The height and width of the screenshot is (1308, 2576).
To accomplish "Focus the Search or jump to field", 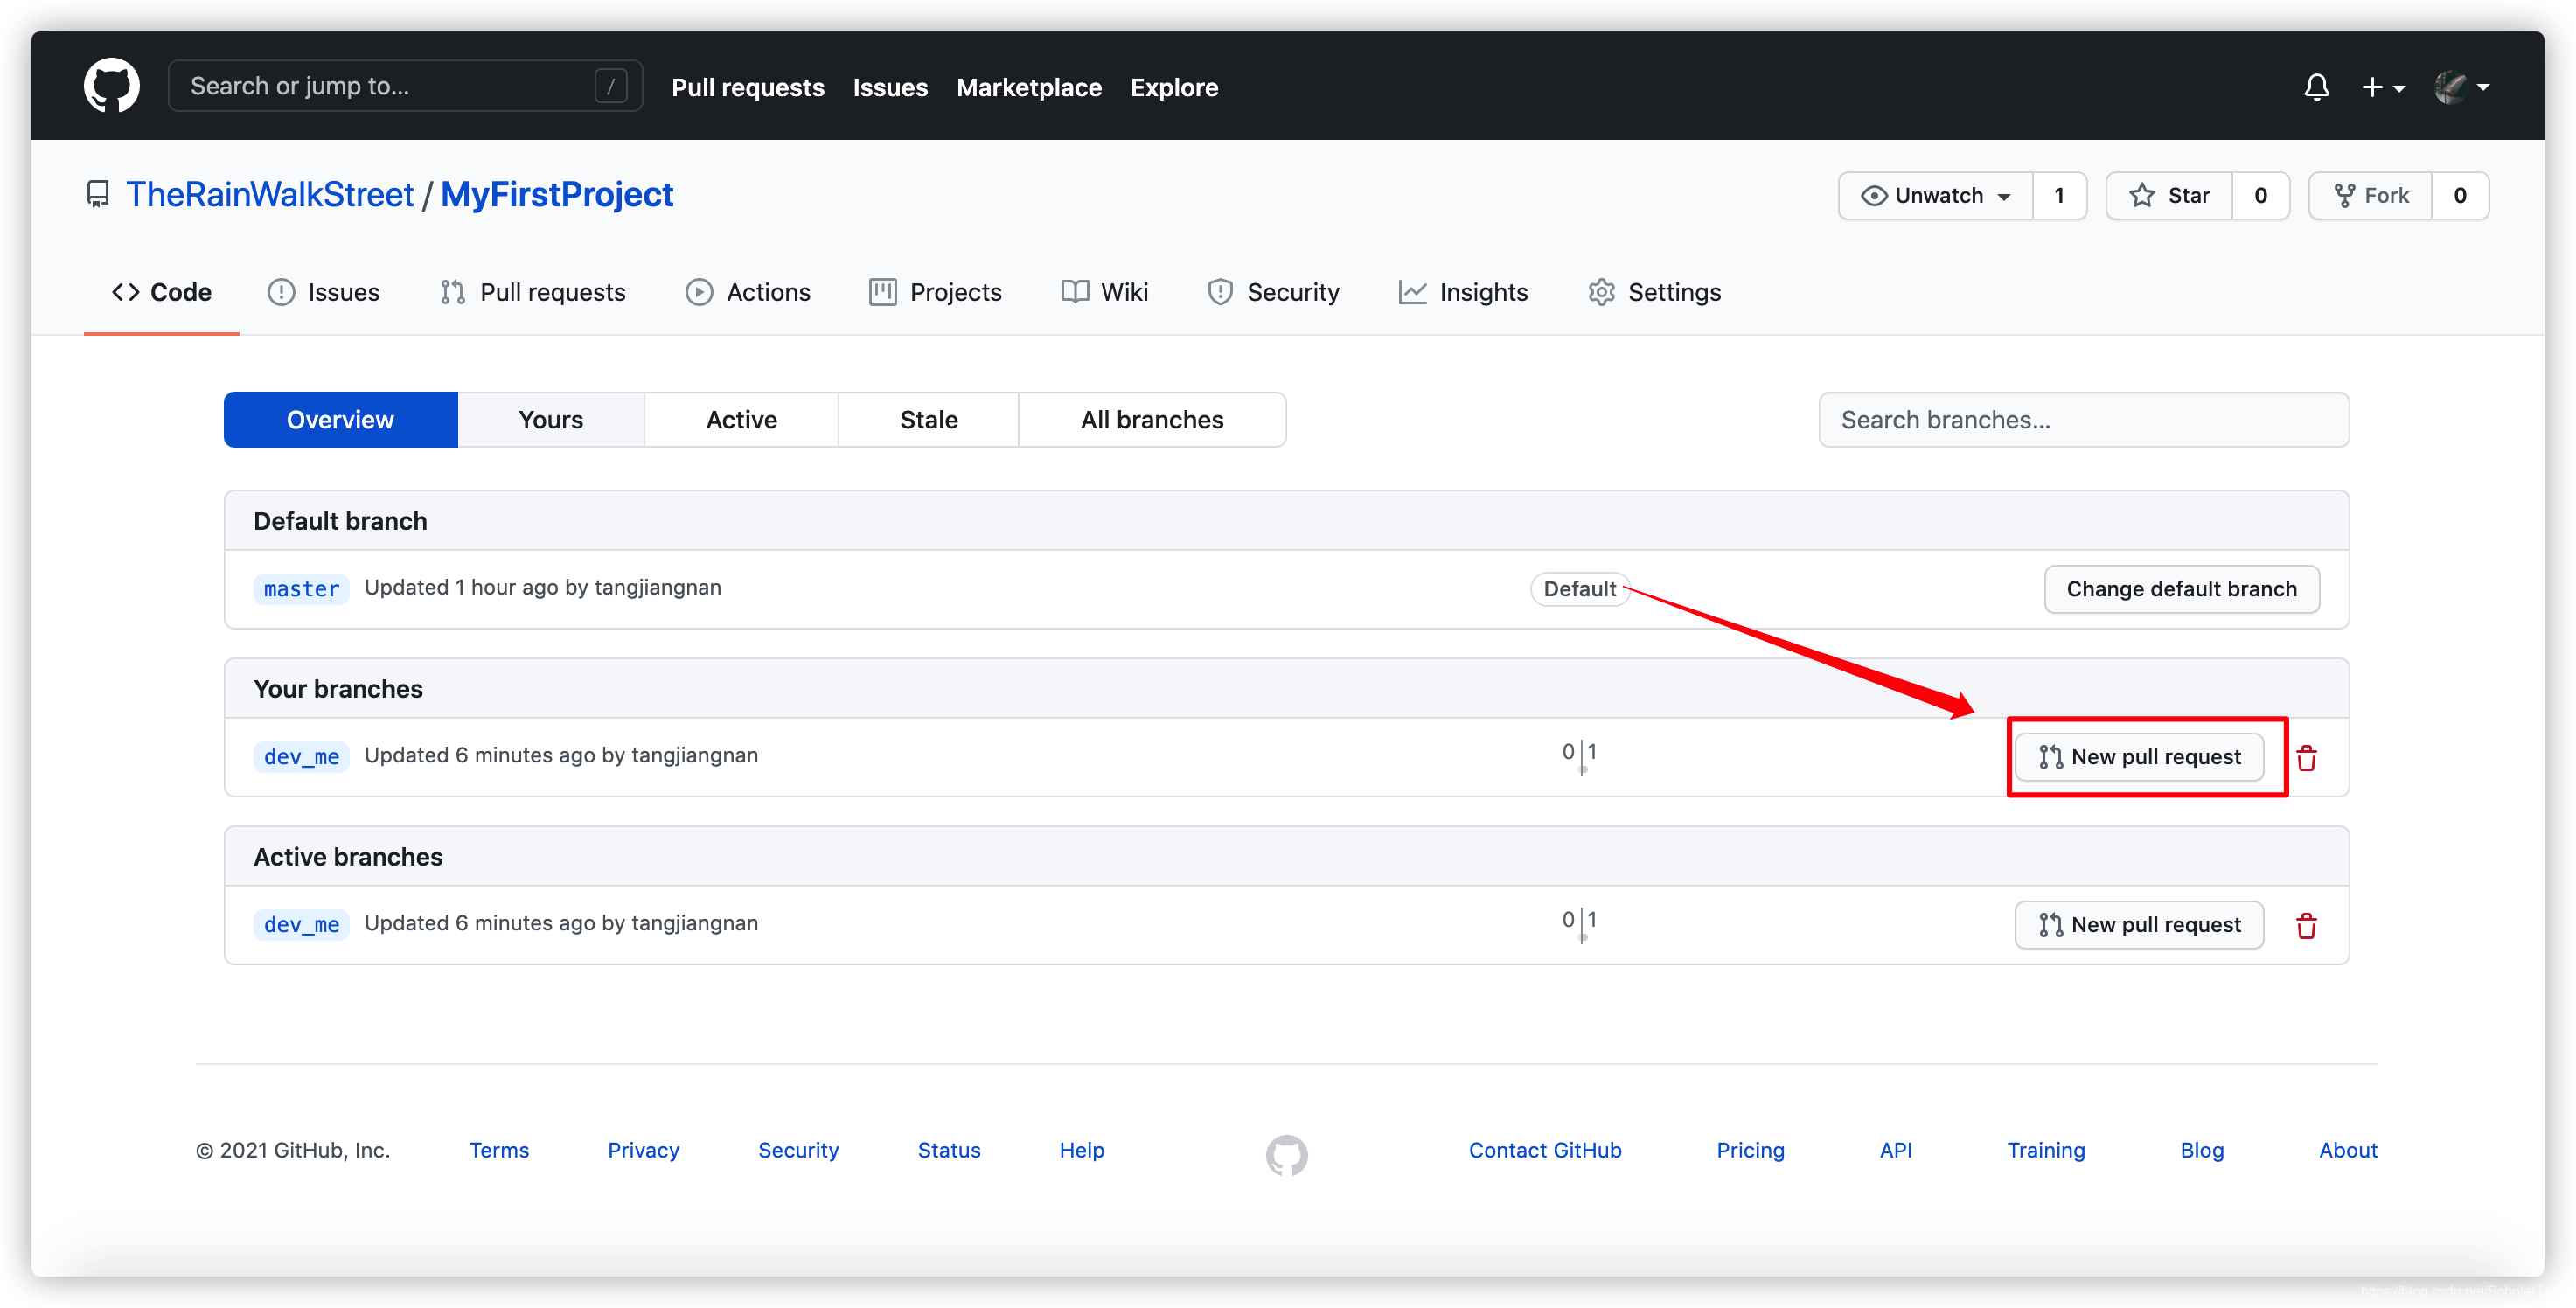I will (x=405, y=86).
